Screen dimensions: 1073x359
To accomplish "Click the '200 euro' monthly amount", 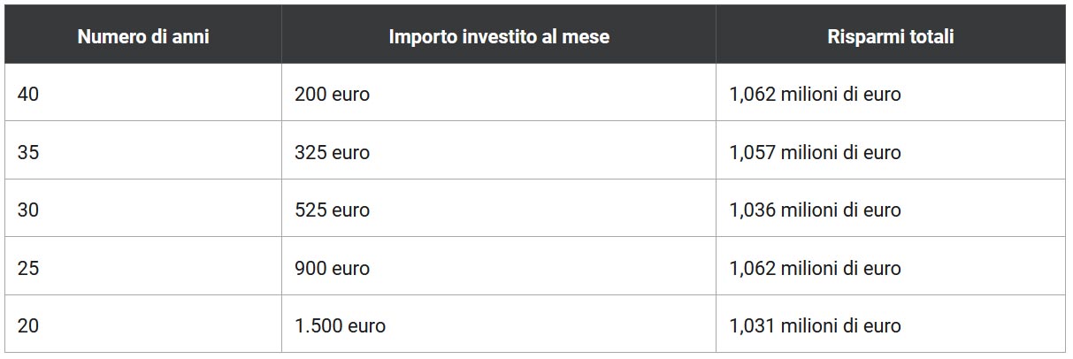I will [332, 94].
